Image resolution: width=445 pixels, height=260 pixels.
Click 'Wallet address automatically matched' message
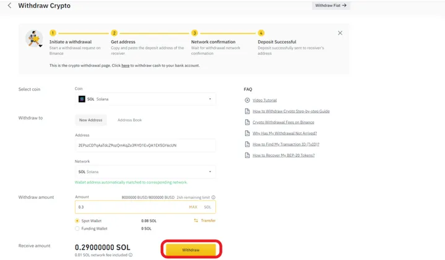[131, 182]
